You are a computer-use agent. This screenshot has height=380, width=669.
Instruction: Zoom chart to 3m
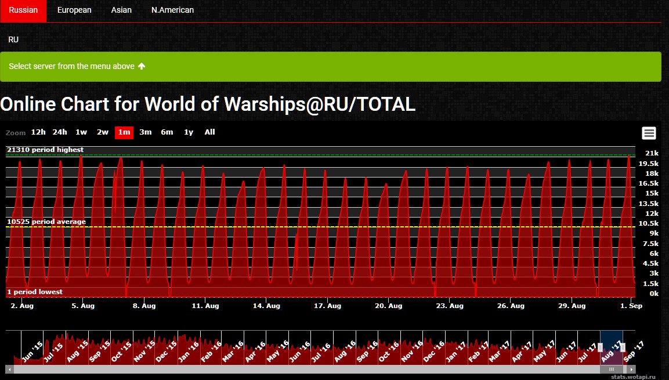146,132
